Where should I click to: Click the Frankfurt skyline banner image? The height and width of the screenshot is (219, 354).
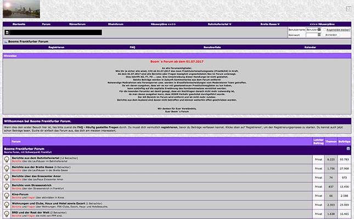tap(21, 9)
